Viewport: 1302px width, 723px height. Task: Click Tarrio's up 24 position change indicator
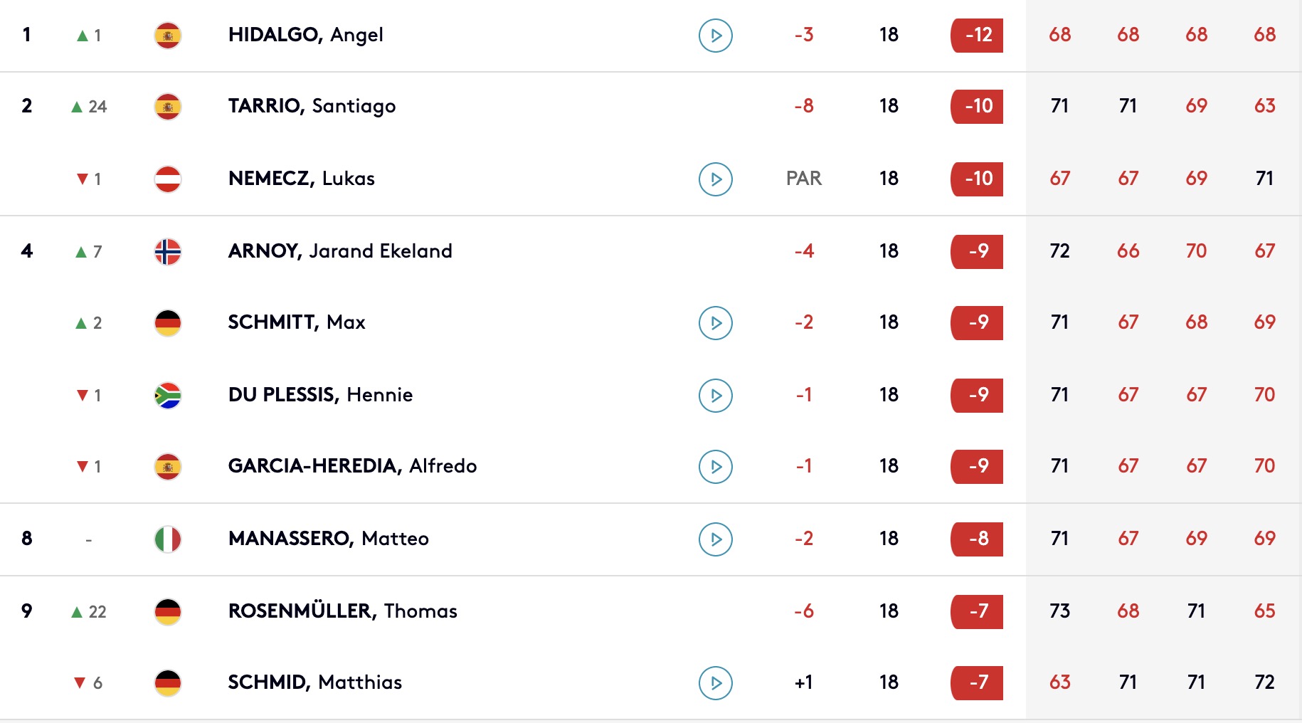pos(89,107)
